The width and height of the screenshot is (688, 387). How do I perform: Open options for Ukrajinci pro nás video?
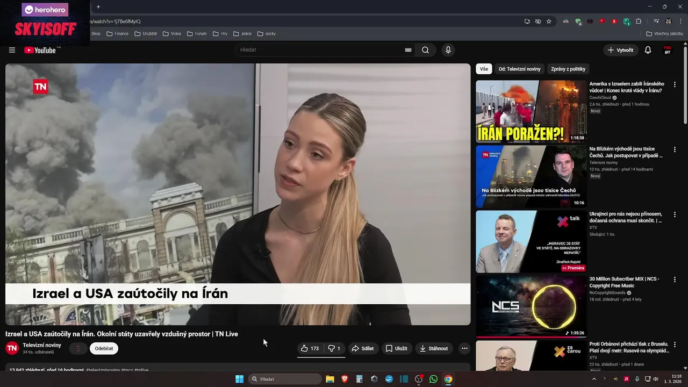point(675,214)
